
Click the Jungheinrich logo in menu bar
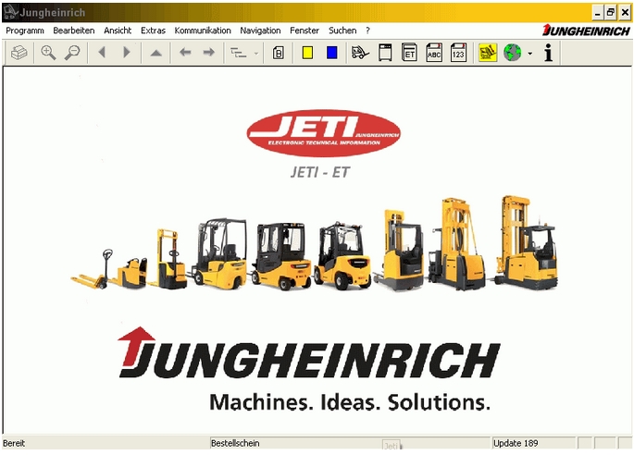click(x=586, y=31)
